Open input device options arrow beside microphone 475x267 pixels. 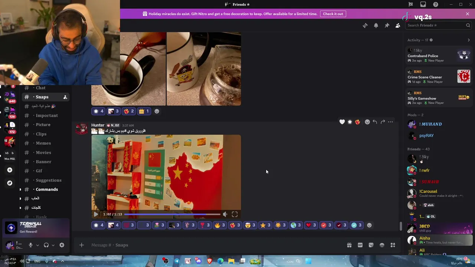[x=37, y=245]
